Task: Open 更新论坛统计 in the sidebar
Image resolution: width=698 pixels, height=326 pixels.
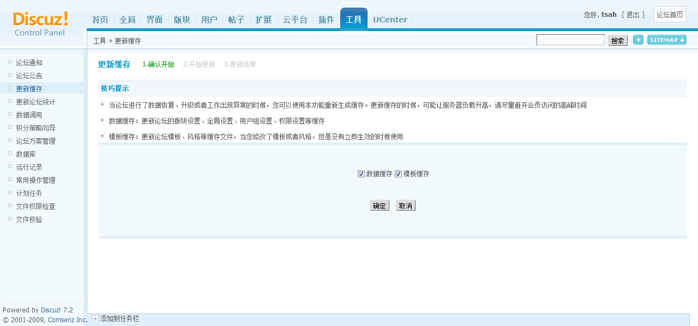Action: [x=35, y=102]
